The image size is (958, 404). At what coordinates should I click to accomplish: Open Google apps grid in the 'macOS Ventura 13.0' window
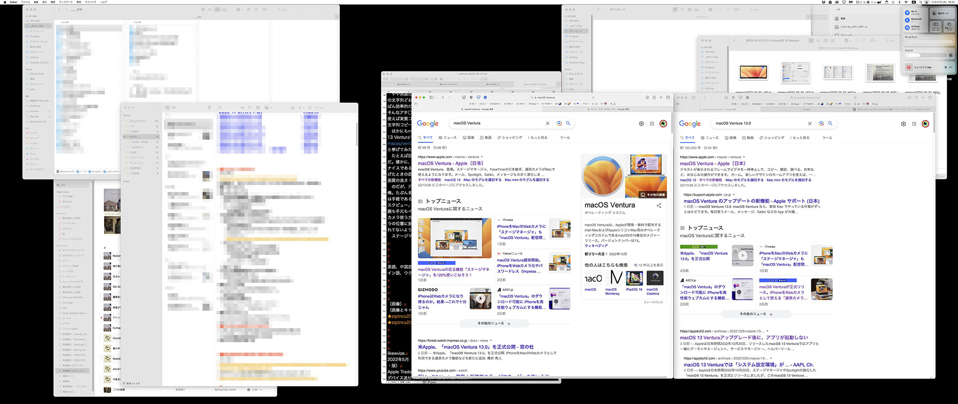[914, 124]
